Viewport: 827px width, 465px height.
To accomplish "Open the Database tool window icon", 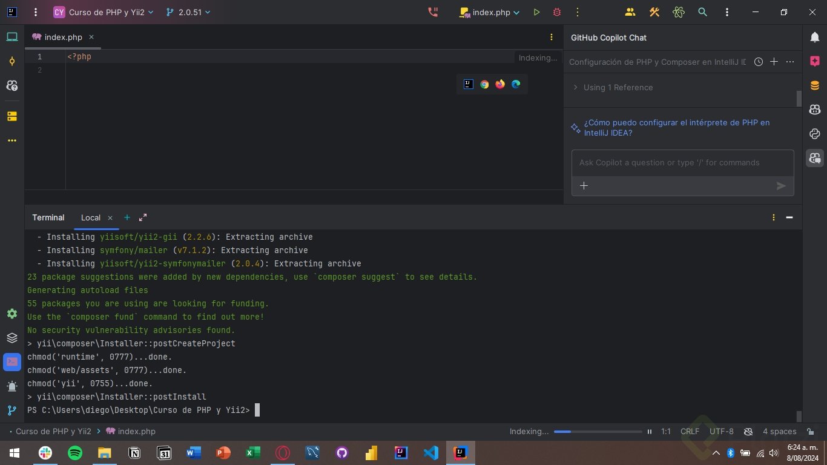I will 815,85.
